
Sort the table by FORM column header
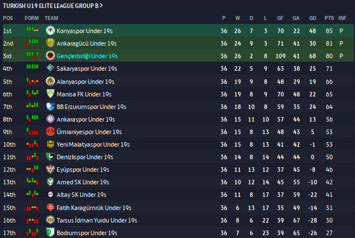[32, 18]
